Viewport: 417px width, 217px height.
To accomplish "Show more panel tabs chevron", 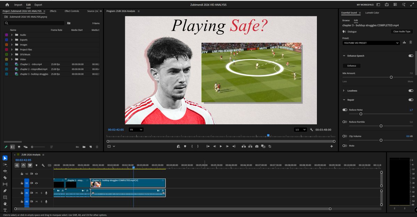I will 101,11.
